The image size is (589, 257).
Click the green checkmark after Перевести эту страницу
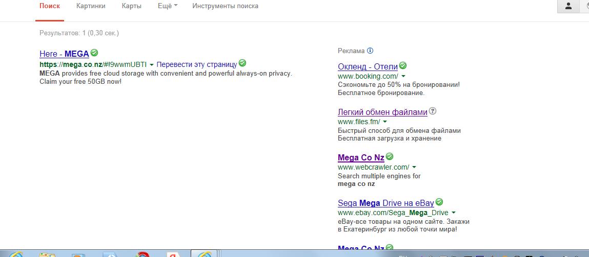(242, 63)
